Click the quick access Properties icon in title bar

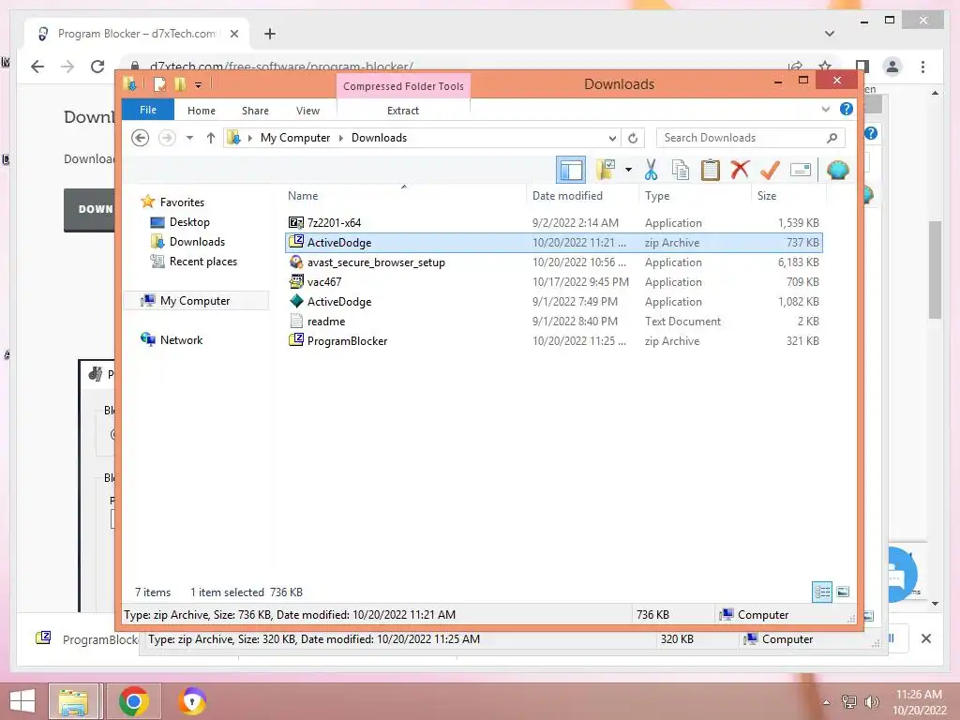coord(159,83)
